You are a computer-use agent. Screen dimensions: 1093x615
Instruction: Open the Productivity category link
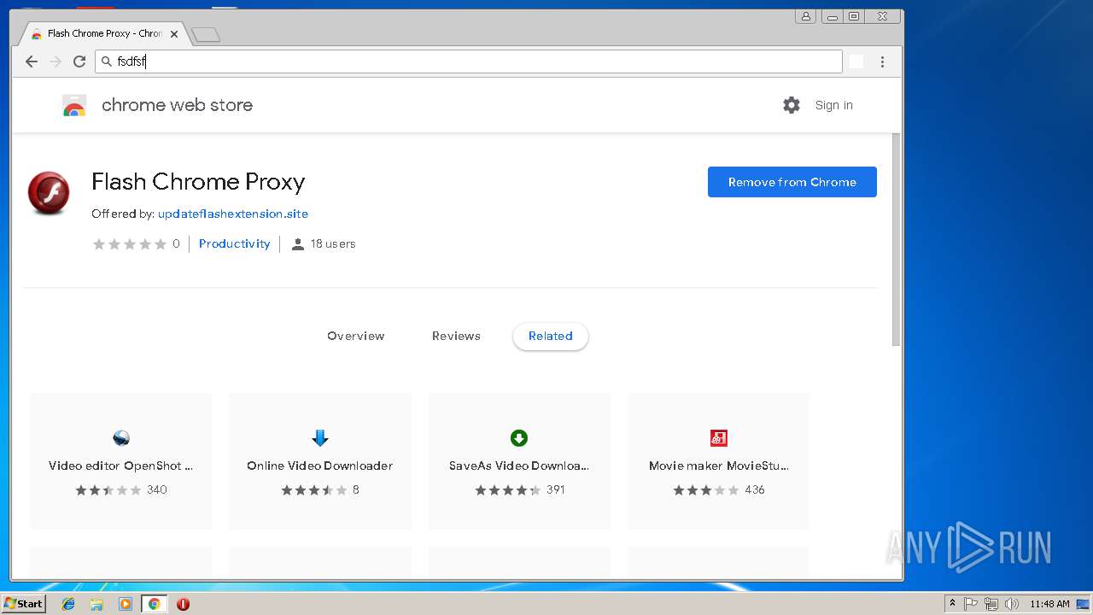pos(235,243)
